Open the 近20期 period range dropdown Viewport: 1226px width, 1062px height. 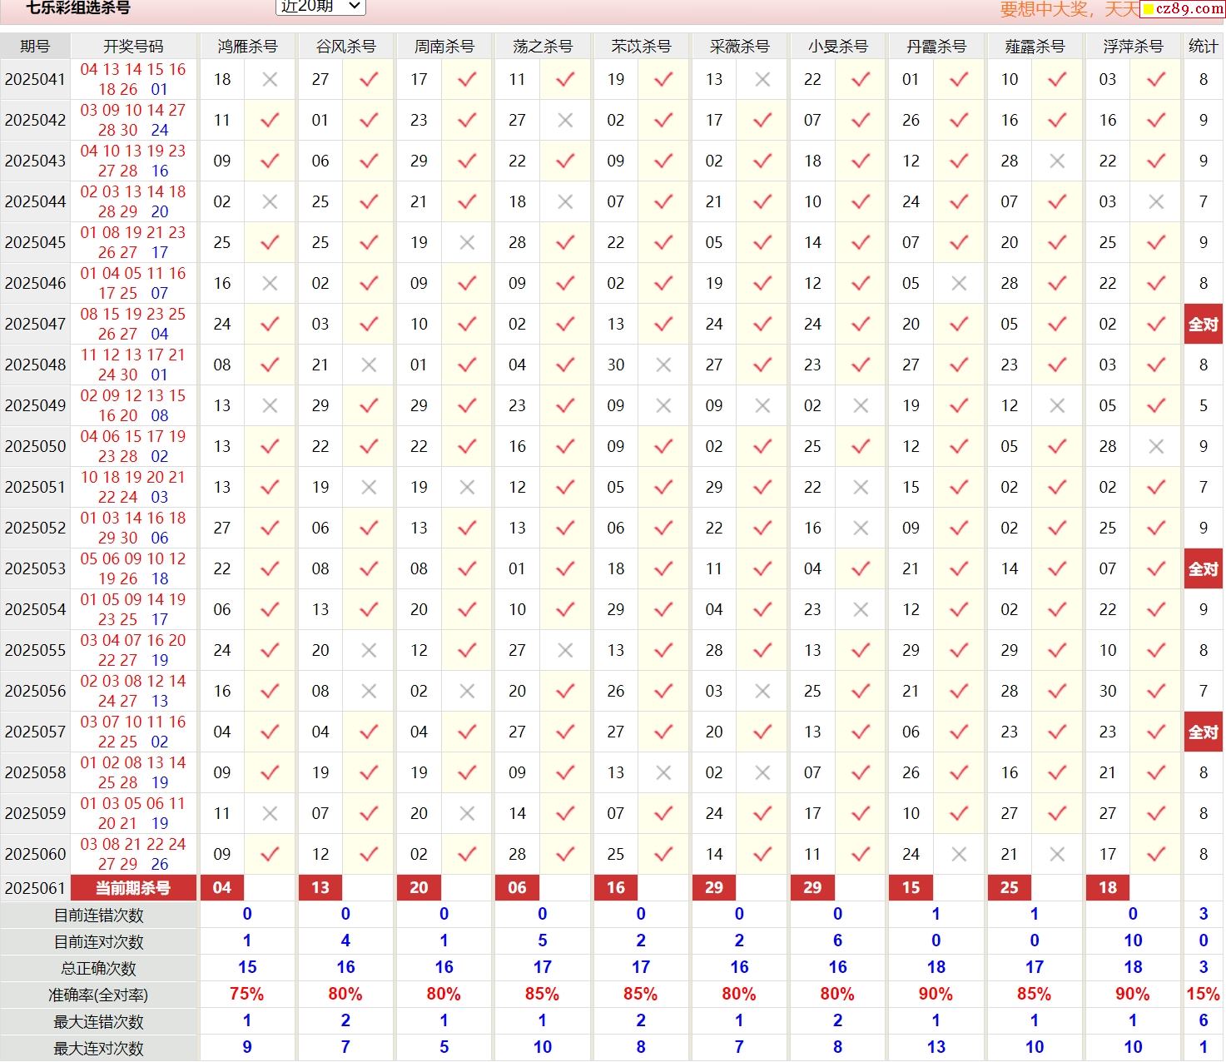(x=320, y=7)
